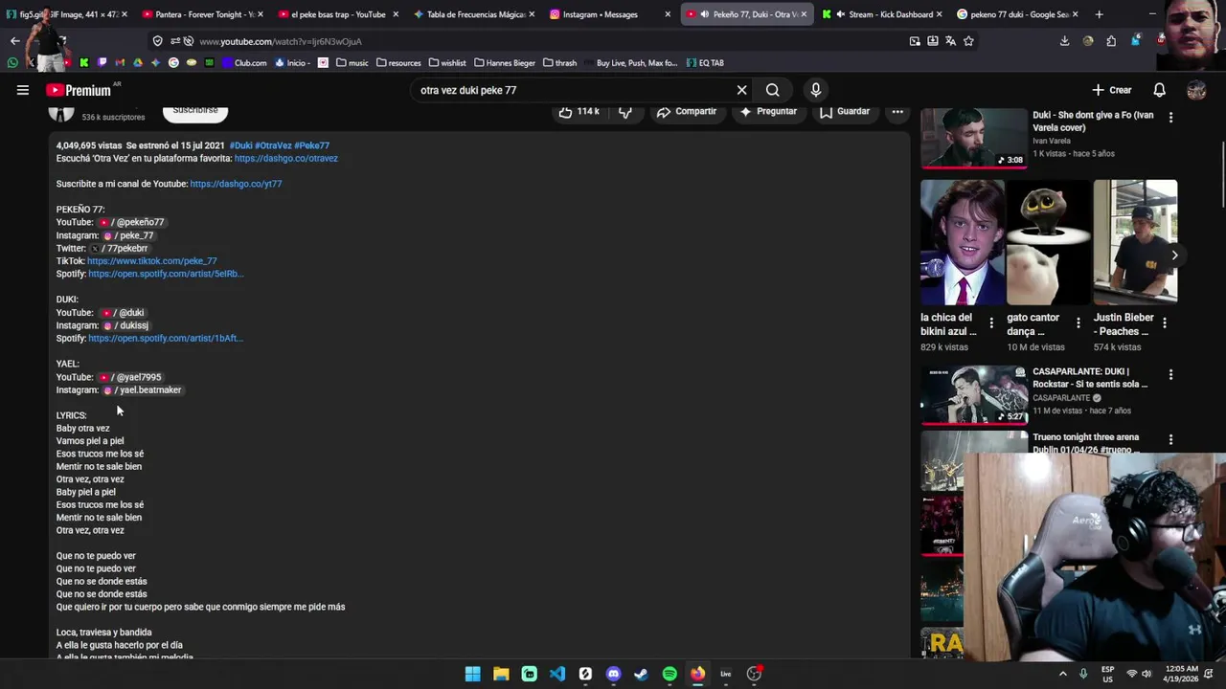Click the #Duki hashtag
Image resolution: width=1226 pixels, height=689 pixels.
click(x=240, y=145)
